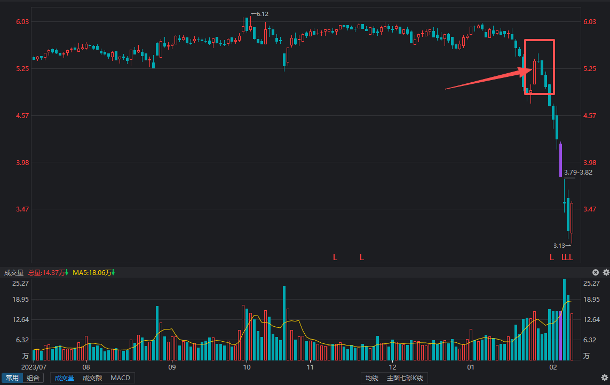Select the 成交量 indicator tab
610x385 pixels.
coord(65,378)
